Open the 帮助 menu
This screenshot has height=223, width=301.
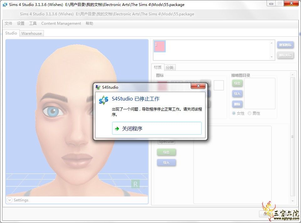pyautogui.click(x=89, y=23)
